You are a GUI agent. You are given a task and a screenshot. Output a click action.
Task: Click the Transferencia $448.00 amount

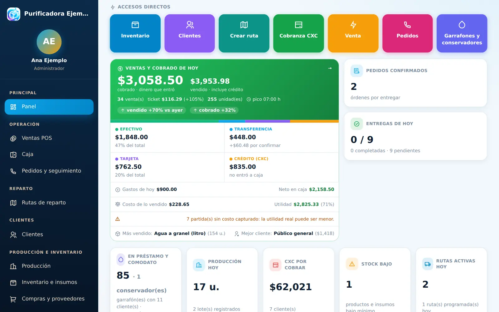point(243,137)
